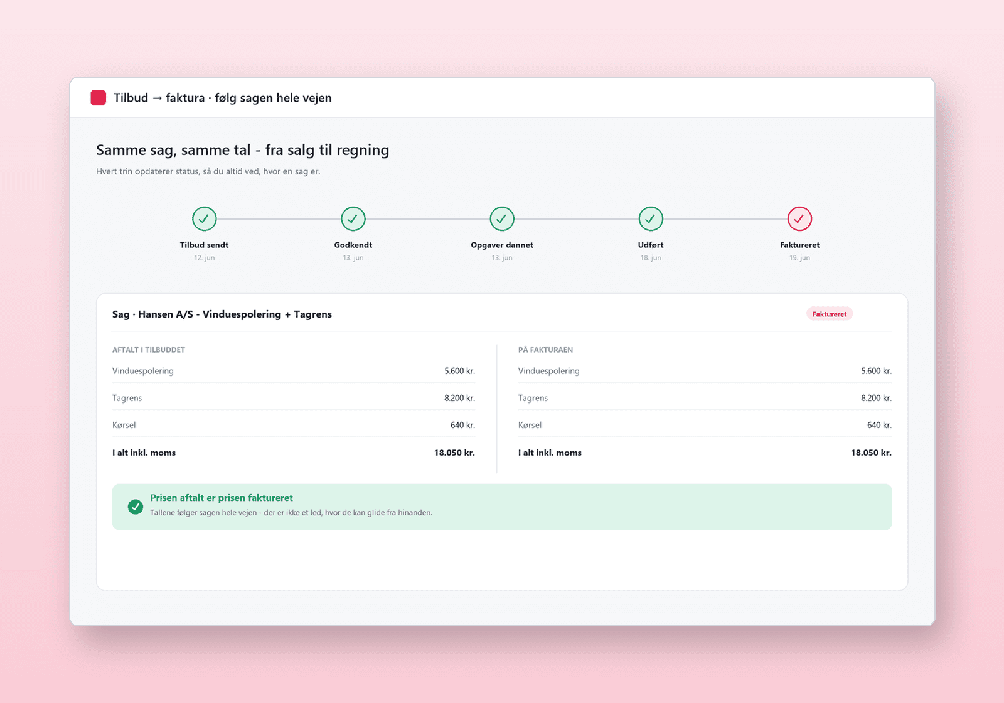The image size is (1004, 703).
Task: Click the Udført step checkmark circle
Action: tap(651, 218)
